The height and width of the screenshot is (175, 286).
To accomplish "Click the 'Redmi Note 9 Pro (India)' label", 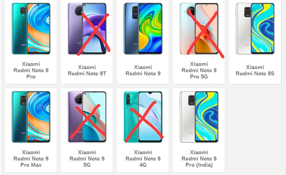I will pyautogui.click(x=199, y=159).
